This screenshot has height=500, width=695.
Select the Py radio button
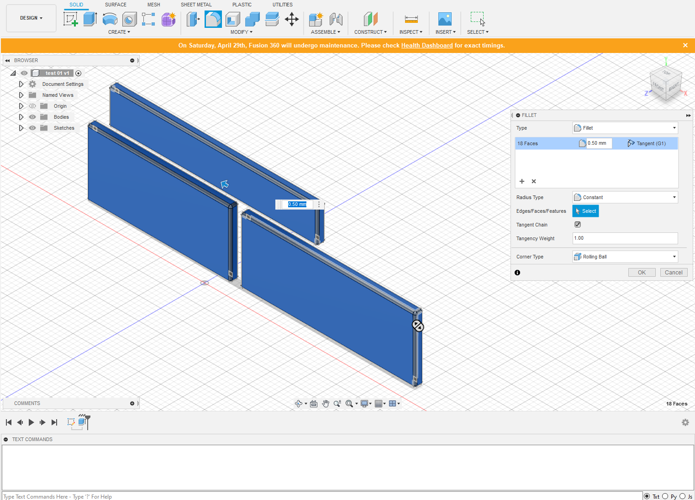[x=665, y=496]
